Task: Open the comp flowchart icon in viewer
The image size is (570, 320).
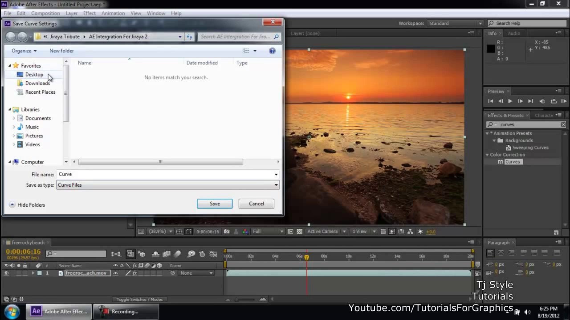Action: pyautogui.click(x=411, y=232)
